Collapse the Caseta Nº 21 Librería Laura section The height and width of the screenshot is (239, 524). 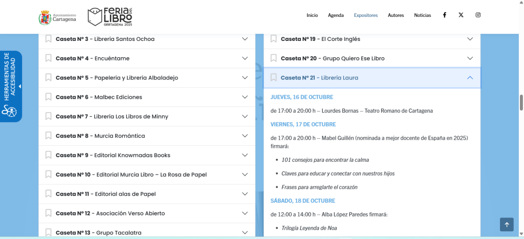[x=470, y=78]
